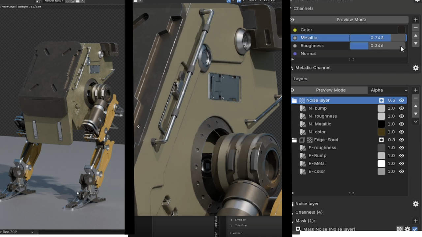This screenshot has width=422, height=237.
Task: Click the N-color brown color swatch
Action: click(x=381, y=132)
